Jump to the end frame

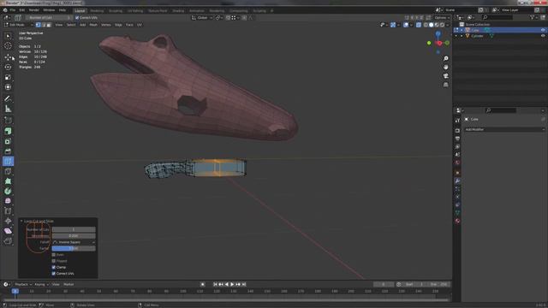[244, 284]
